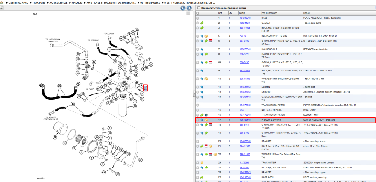Open 'AGRICULTURAL' breadcrumb
The height and width of the screenshot is (182, 376).
(x=59, y=3)
